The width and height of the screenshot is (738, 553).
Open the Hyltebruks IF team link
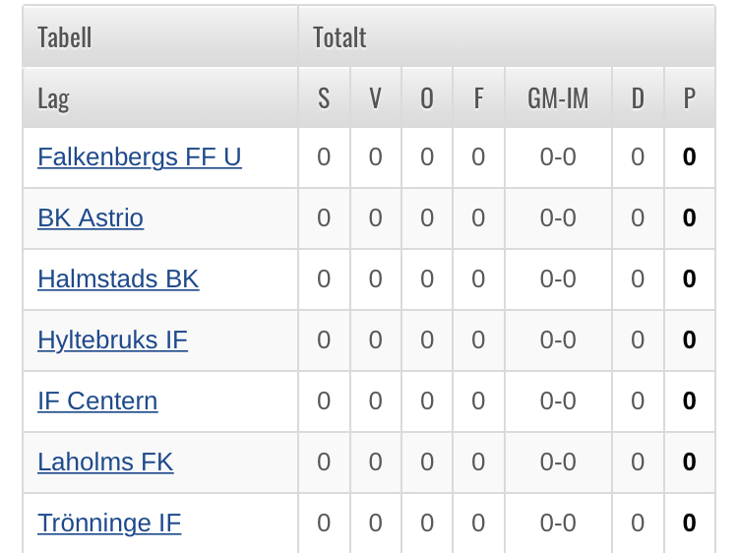click(112, 340)
